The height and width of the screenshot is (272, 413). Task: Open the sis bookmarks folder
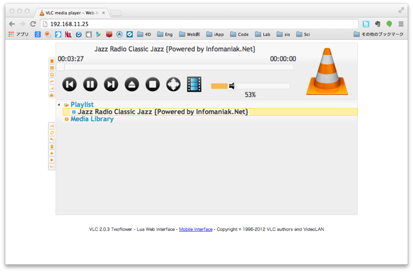[x=283, y=34]
